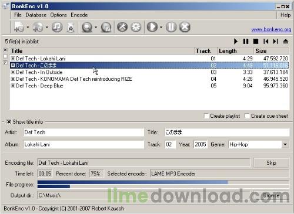Image resolution: width=294 pixels, height=214 pixels.
Task: Open the File menu
Action: coord(18,15)
